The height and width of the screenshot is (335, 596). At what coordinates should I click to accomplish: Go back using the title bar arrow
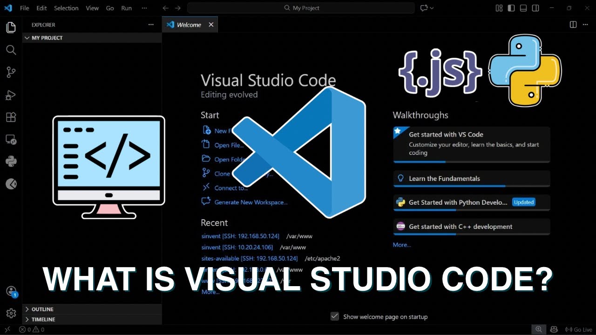coord(165,8)
